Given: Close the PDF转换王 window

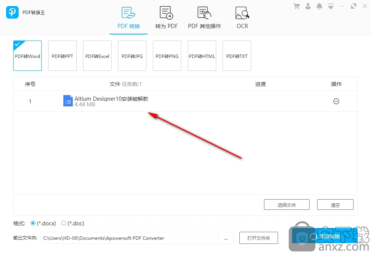Looking at the screenshot, I should pos(365,6).
